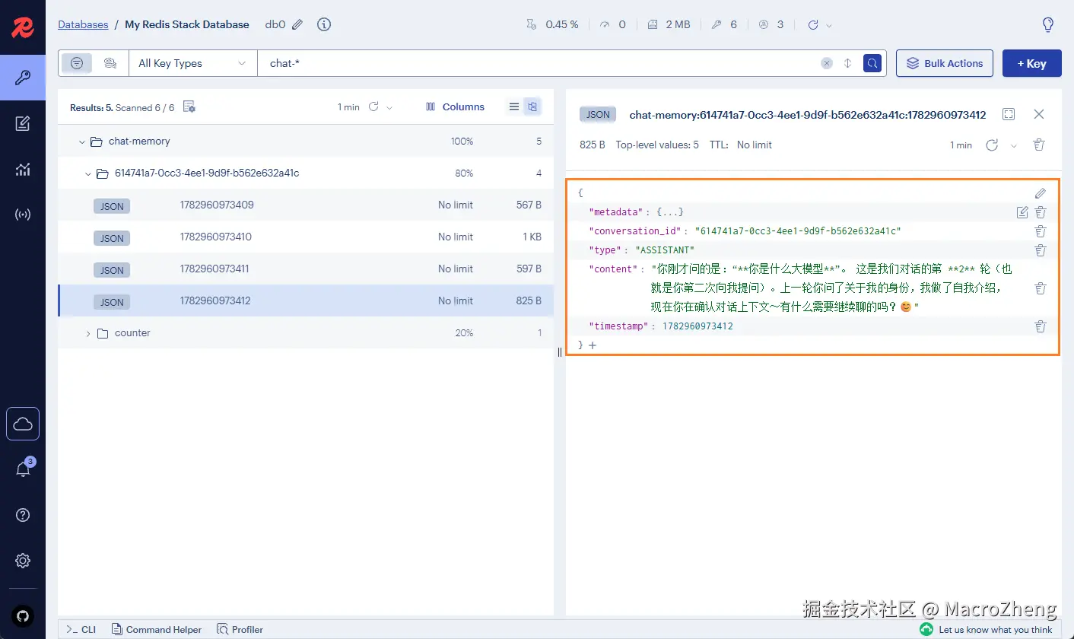Toggle full screen for key details

[x=1009, y=114]
